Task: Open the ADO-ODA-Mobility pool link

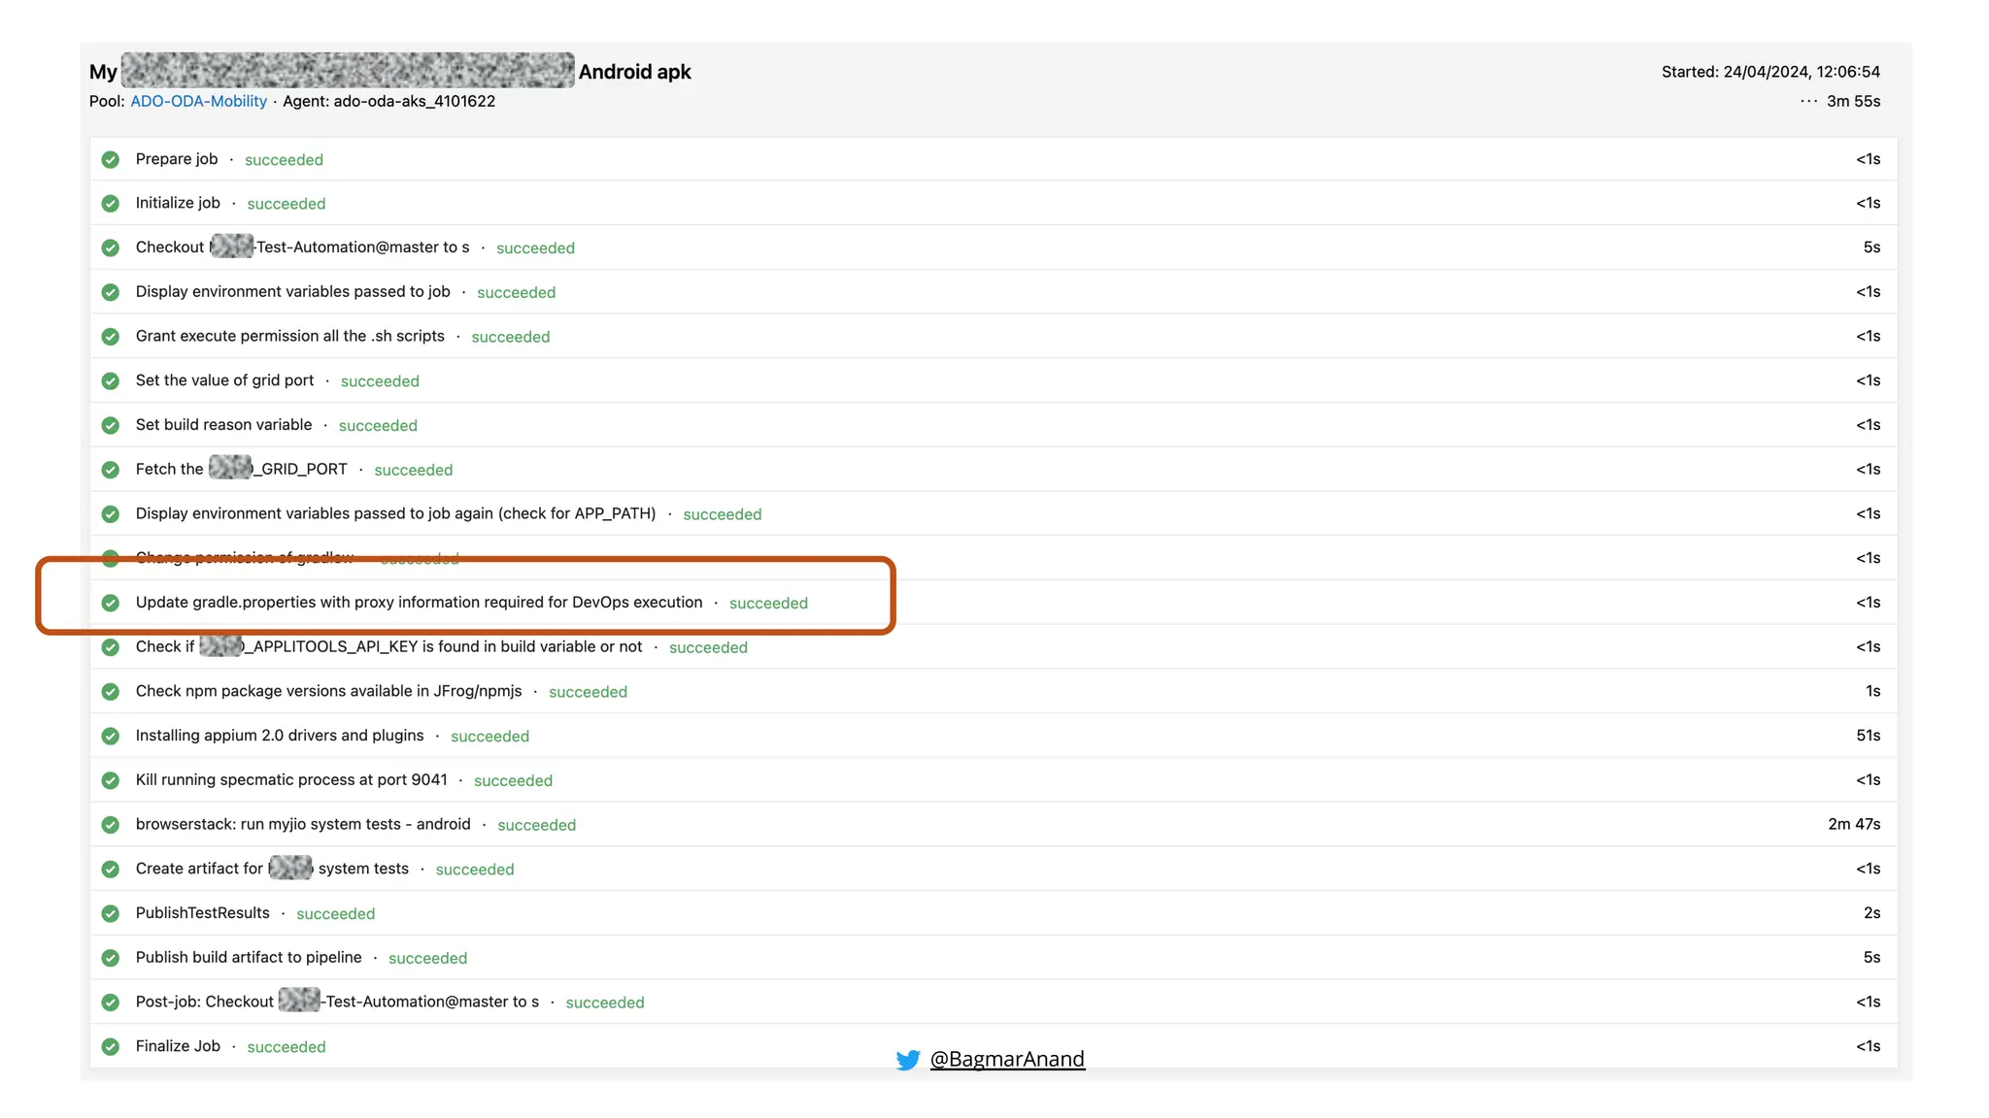Action: [198, 101]
